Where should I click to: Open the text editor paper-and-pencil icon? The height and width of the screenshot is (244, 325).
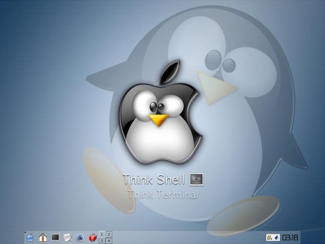pyautogui.click(x=68, y=238)
